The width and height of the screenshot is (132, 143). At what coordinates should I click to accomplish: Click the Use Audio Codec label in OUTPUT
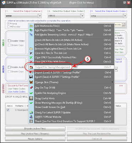click(17, 92)
